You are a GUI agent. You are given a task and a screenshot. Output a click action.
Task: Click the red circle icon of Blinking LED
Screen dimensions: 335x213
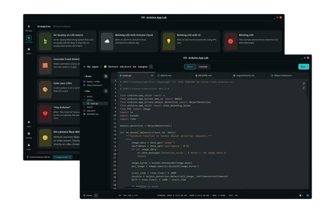coord(231,41)
